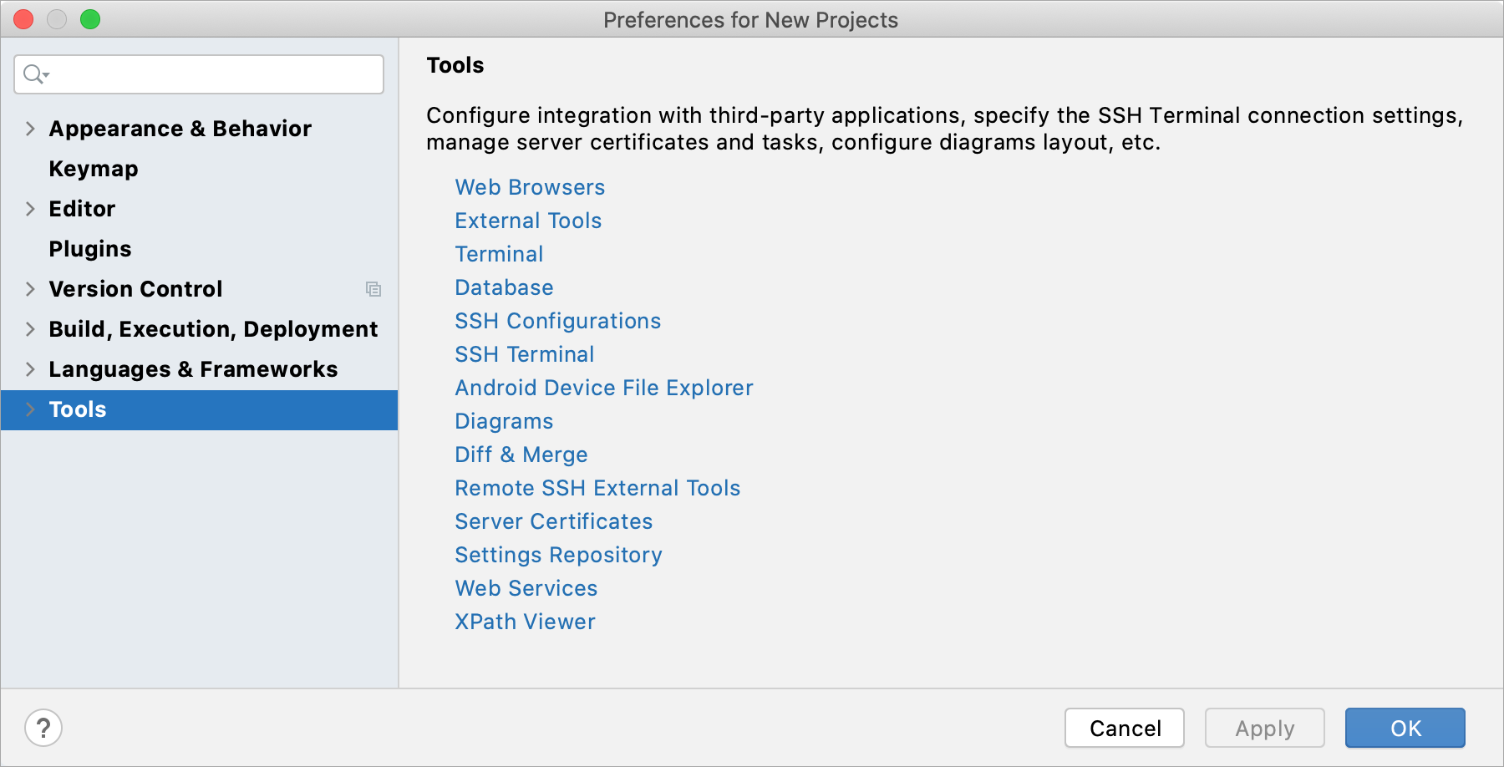Click the Version Control project-level icon

pos(373,289)
